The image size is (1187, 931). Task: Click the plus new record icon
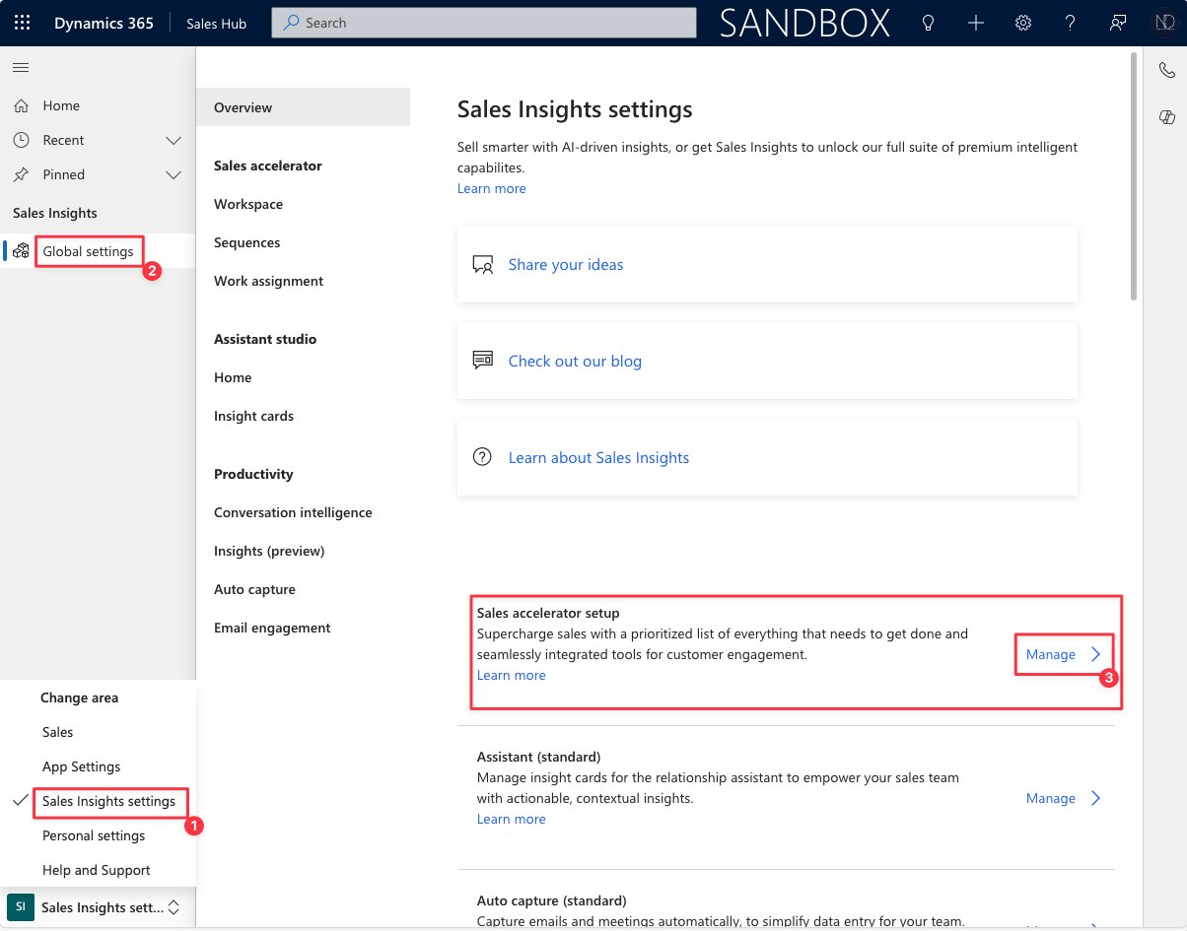975,23
